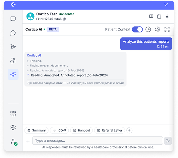Screen dimensions: 178x158
Task: Open Cortico AI settings gear icon
Action: click(x=157, y=29)
